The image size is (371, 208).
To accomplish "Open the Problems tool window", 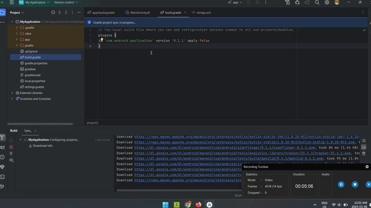I will pyautogui.click(x=2, y=157).
